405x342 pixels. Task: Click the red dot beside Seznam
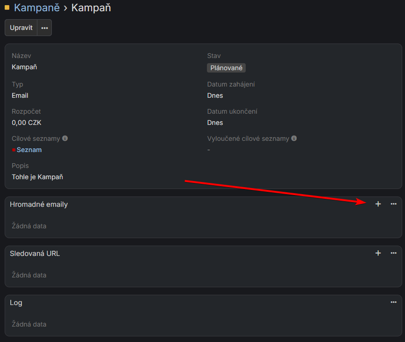[x=14, y=150]
